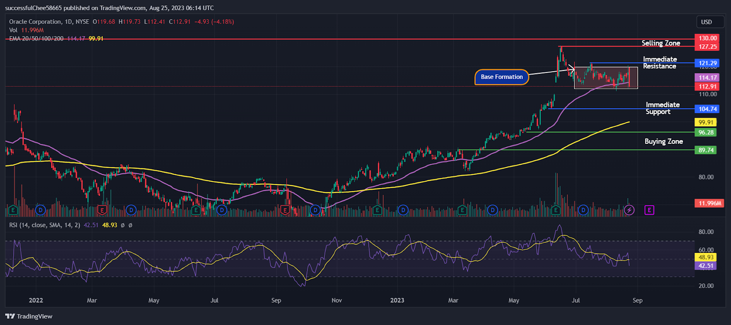Click the 60.00 RSI axis tick
Image resolution: width=731 pixels, height=325 pixels.
point(706,250)
